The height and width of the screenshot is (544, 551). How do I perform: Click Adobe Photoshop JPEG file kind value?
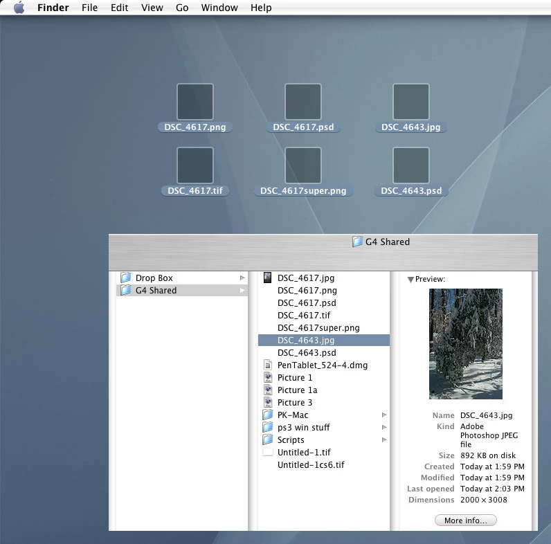pos(489,435)
